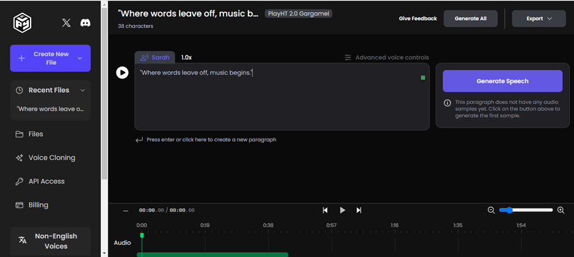Zoom in the timeline with the magnifier plus
574x257 pixels.
[x=561, y=210]
